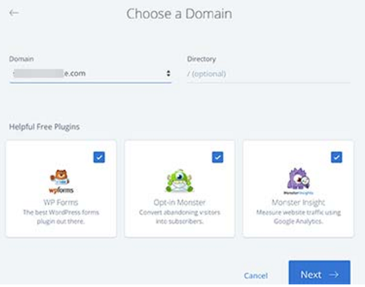The width and height of the screenshot is (365, 287).
Task: Focus the optional Directory input field
Action: tap(269, 74)
